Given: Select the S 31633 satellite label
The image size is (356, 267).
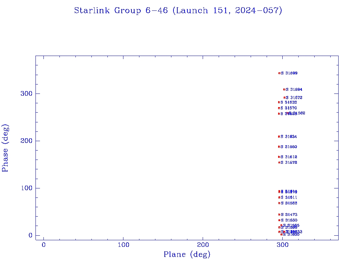Looking at the screenshot, I should 289,103.
